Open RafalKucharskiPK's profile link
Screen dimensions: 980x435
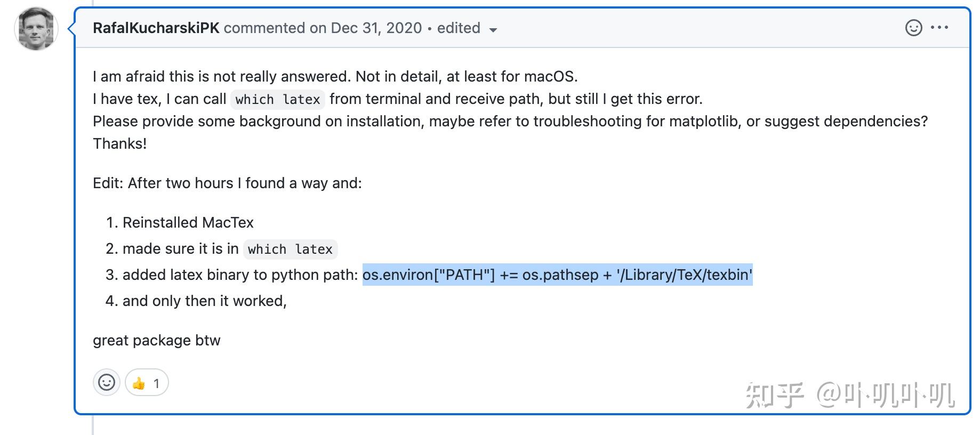coord(156,28)
